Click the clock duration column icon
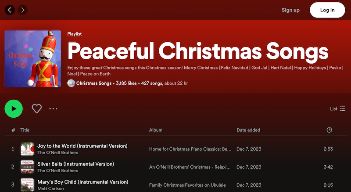Image resolution: width=351 pixels, height=192 pixels. pyautogui.click(x=330, y=130)
